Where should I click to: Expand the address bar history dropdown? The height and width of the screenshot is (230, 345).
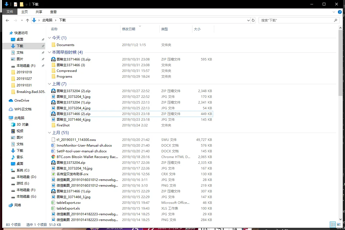pyautogui.click(x=248, y=20)
